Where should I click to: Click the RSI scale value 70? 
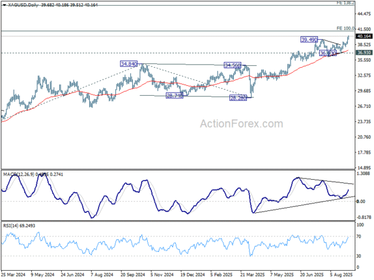click(358, 236)
